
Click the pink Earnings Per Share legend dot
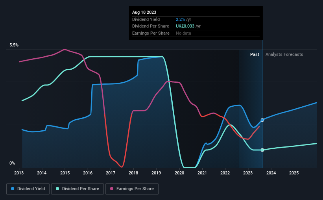click(112, 189)
